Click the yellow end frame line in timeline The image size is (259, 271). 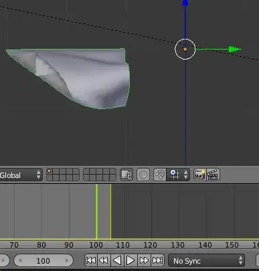tap(110, 211)
